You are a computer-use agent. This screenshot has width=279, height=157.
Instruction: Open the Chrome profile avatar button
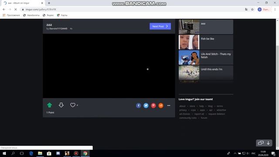[264, 10]
